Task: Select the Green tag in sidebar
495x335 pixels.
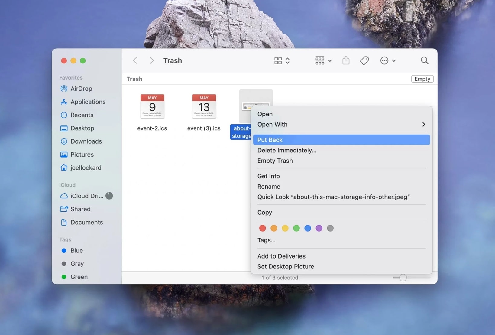Action: [74, 277]
